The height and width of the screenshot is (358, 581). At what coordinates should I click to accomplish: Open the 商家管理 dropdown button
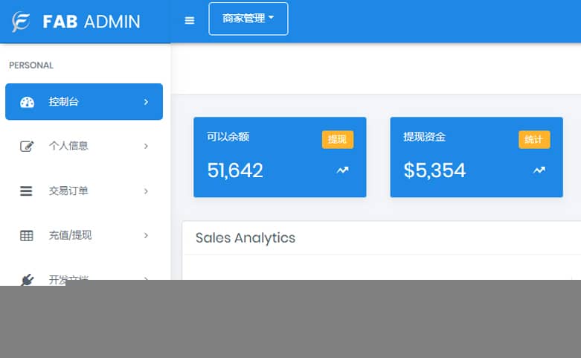(248, 19)
